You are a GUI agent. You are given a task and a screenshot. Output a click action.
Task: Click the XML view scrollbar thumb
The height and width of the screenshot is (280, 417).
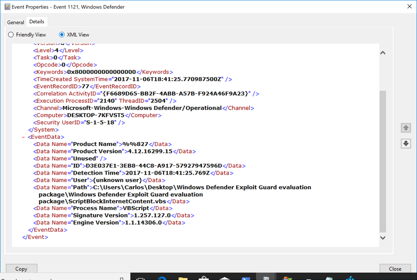pos(383,162)
